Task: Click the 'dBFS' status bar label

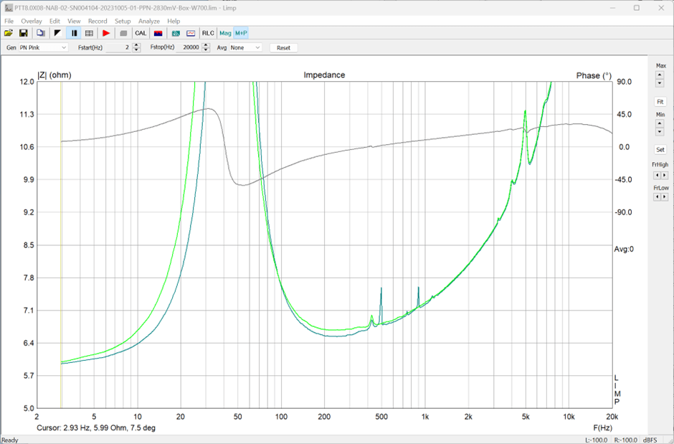Action: tap(649, 440)
